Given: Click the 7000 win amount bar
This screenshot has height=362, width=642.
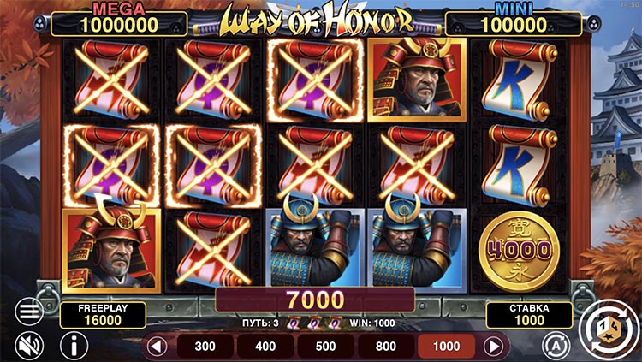Looking at the screenshot, I should coord(315,300).
